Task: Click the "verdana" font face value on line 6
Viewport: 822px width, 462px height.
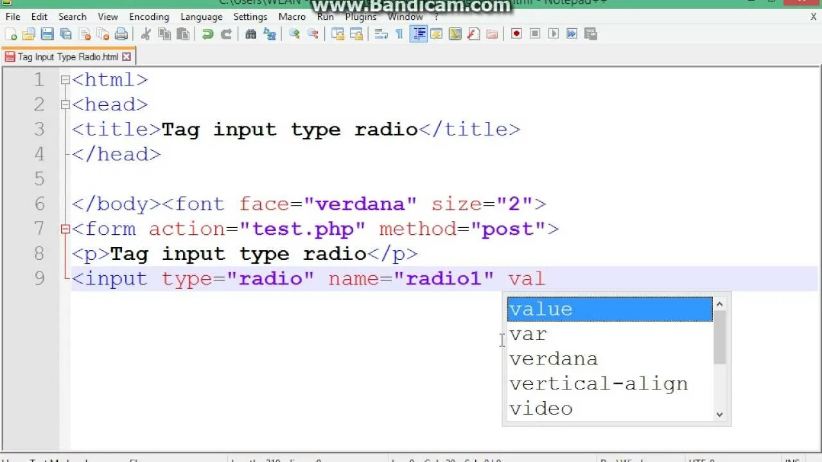Action: pyautogui.click(x=360, y=204)
